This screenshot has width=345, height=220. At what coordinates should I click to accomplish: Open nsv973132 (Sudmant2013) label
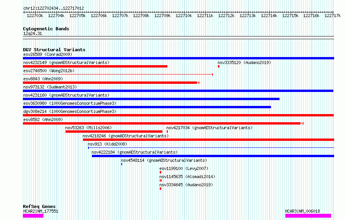pos(50,87)
